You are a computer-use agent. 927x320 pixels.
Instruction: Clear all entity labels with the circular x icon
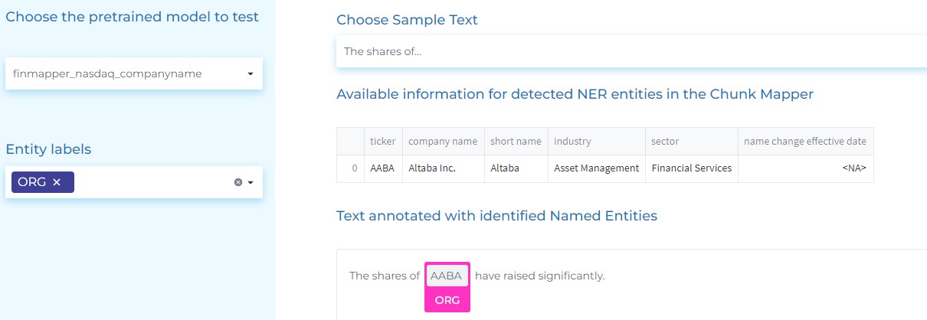[237, 182]
